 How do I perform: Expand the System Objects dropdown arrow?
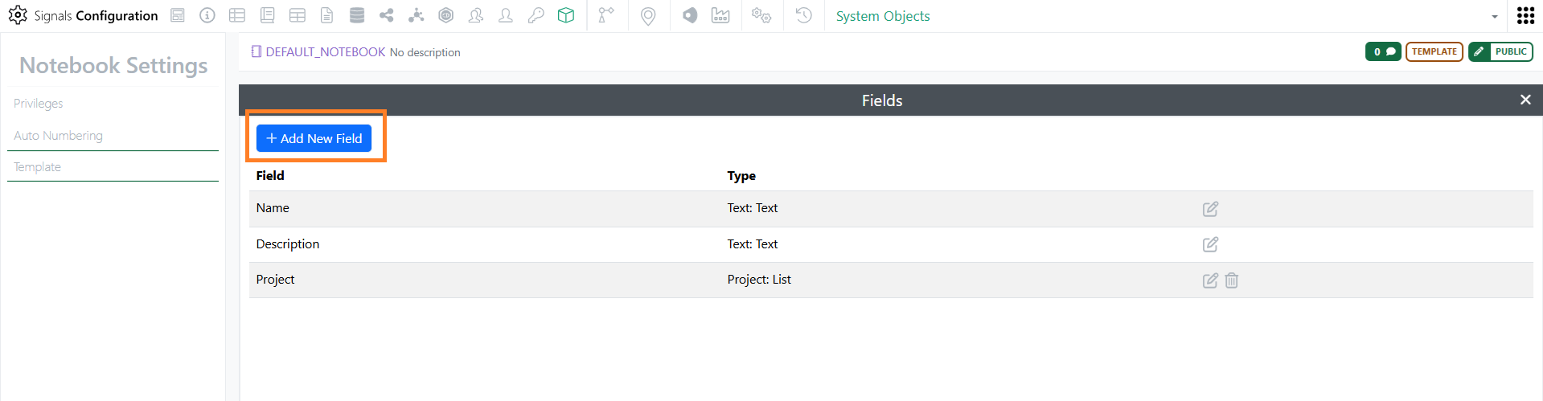click(1495, 17)
